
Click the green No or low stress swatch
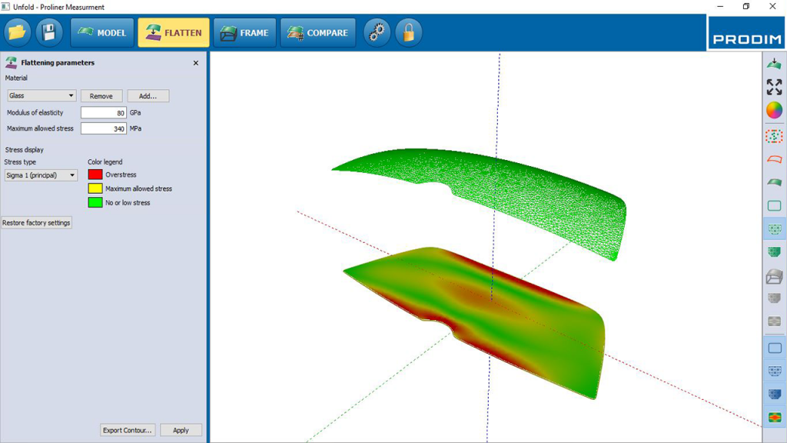click(95, 202)
